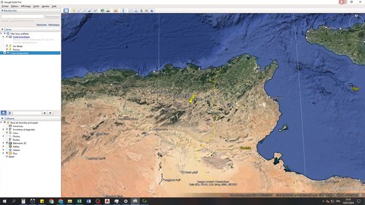Expand Visite touristique tree node
Screen dimensions: 365x205
point(3,36)
